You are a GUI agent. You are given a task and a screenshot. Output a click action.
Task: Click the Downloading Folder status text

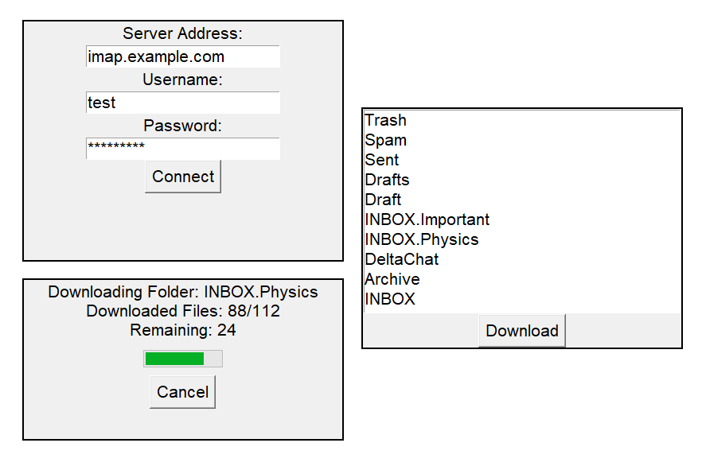click(183, 292)
